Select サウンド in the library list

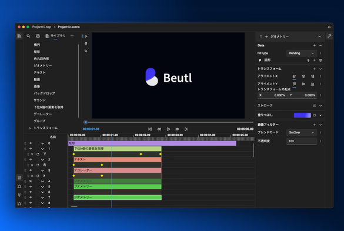coord(40,101)
